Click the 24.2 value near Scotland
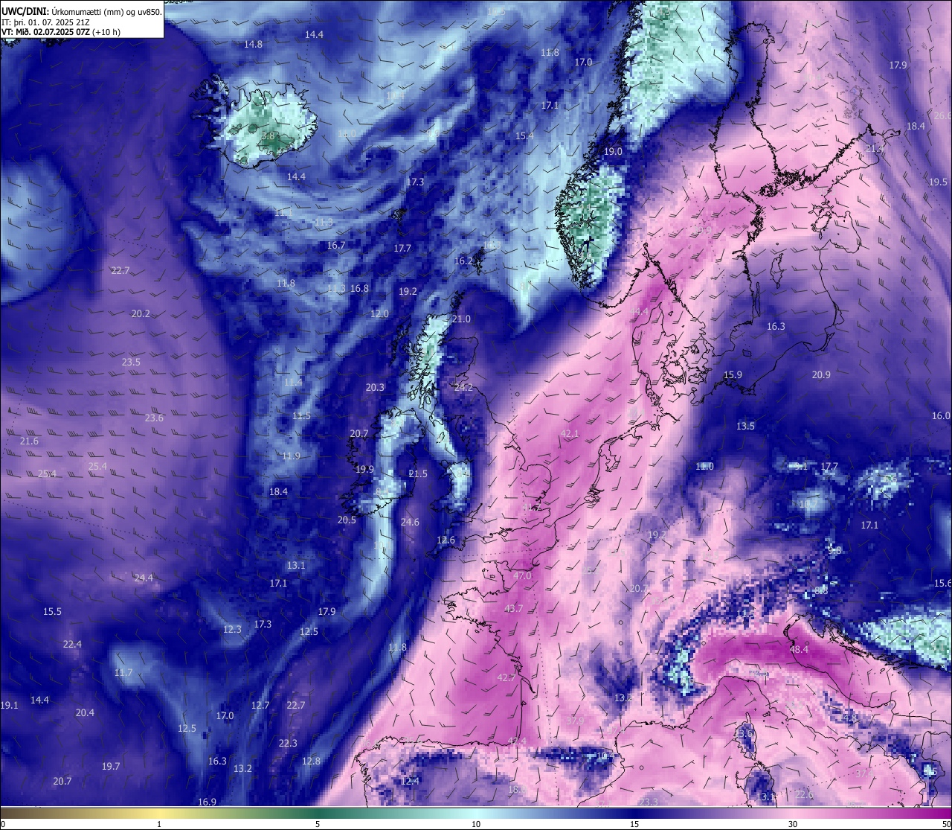 click(463, 388)
